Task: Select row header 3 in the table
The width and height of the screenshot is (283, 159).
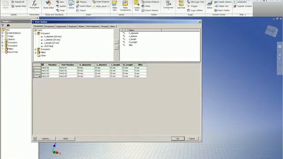Action: [x=37, y=74]
